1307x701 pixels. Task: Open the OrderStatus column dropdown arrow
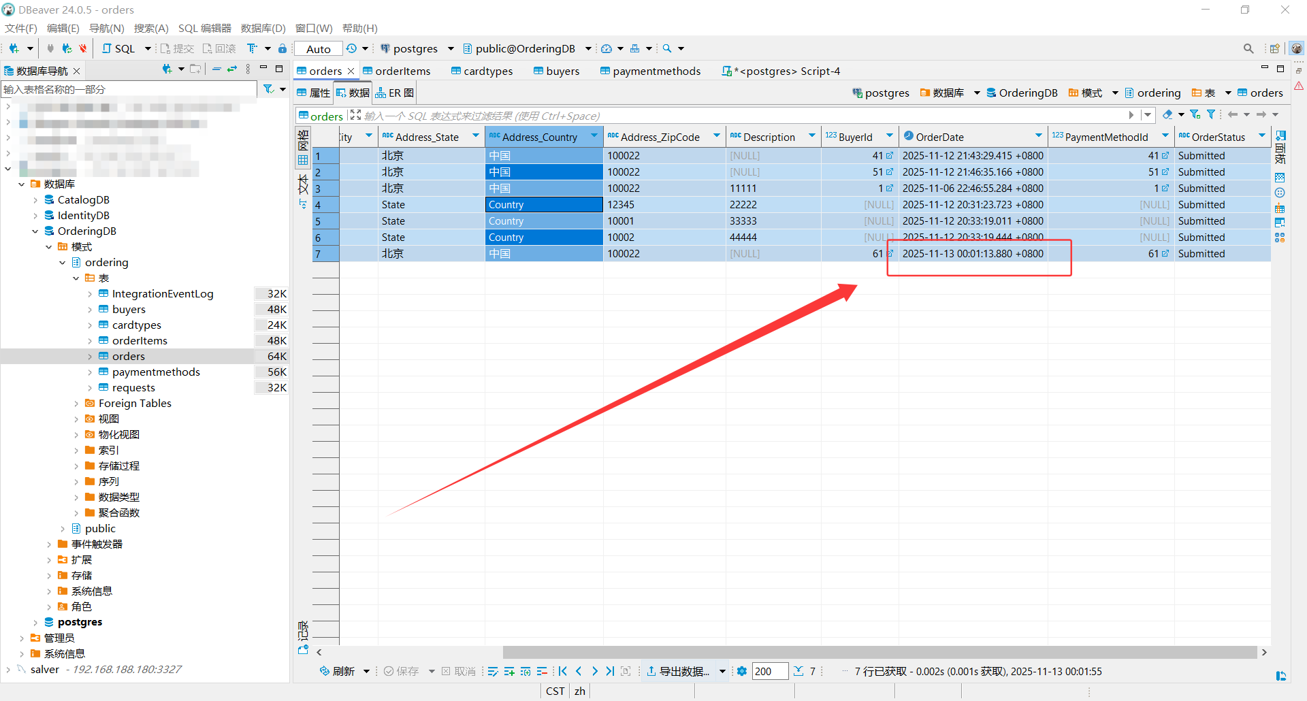[x=1262, y=136]
